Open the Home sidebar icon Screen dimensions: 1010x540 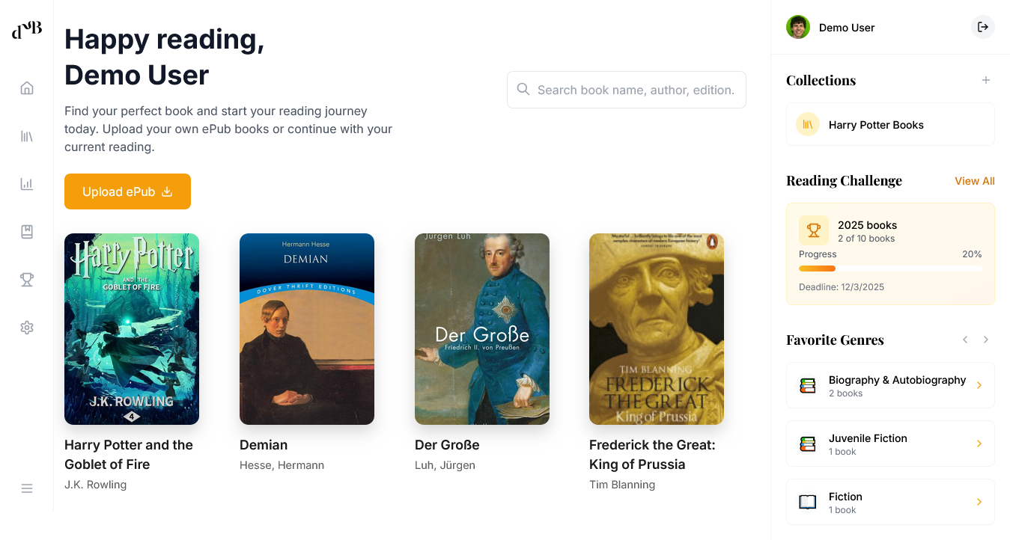[27, 88]
